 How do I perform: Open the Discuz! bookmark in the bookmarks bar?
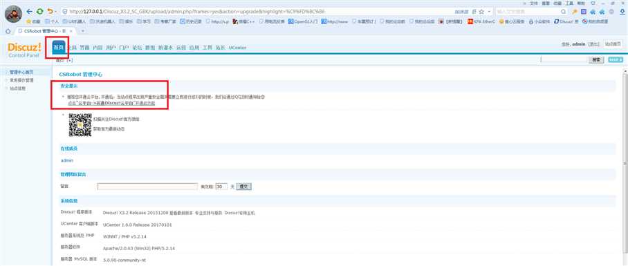566,21
